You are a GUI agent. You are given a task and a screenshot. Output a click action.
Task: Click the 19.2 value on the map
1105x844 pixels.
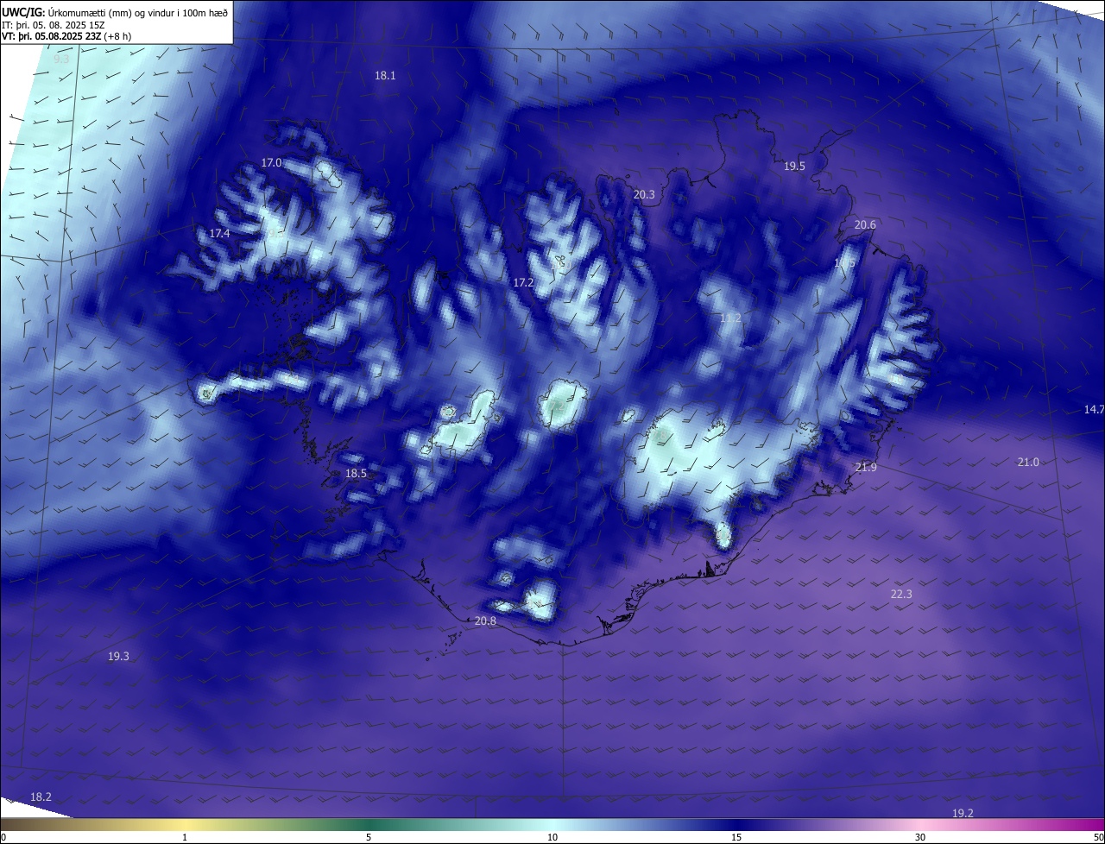coord(963,814)
